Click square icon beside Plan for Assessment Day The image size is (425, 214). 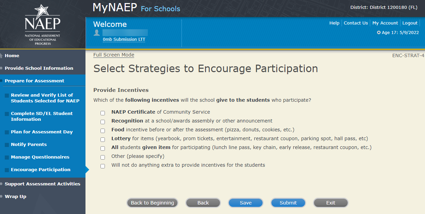7,132
